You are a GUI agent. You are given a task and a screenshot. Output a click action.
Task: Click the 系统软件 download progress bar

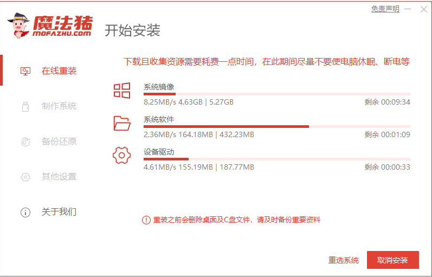276,127
